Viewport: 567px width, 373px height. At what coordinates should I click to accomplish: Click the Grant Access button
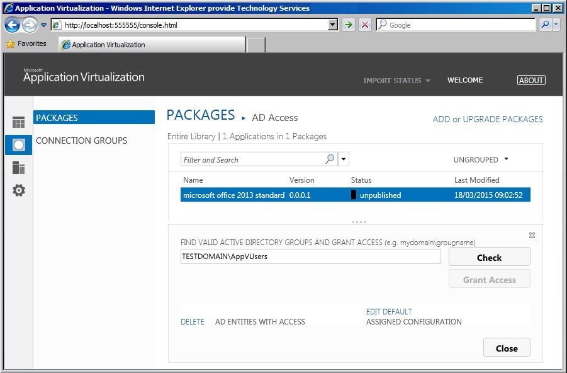click(x=489, y=279)
